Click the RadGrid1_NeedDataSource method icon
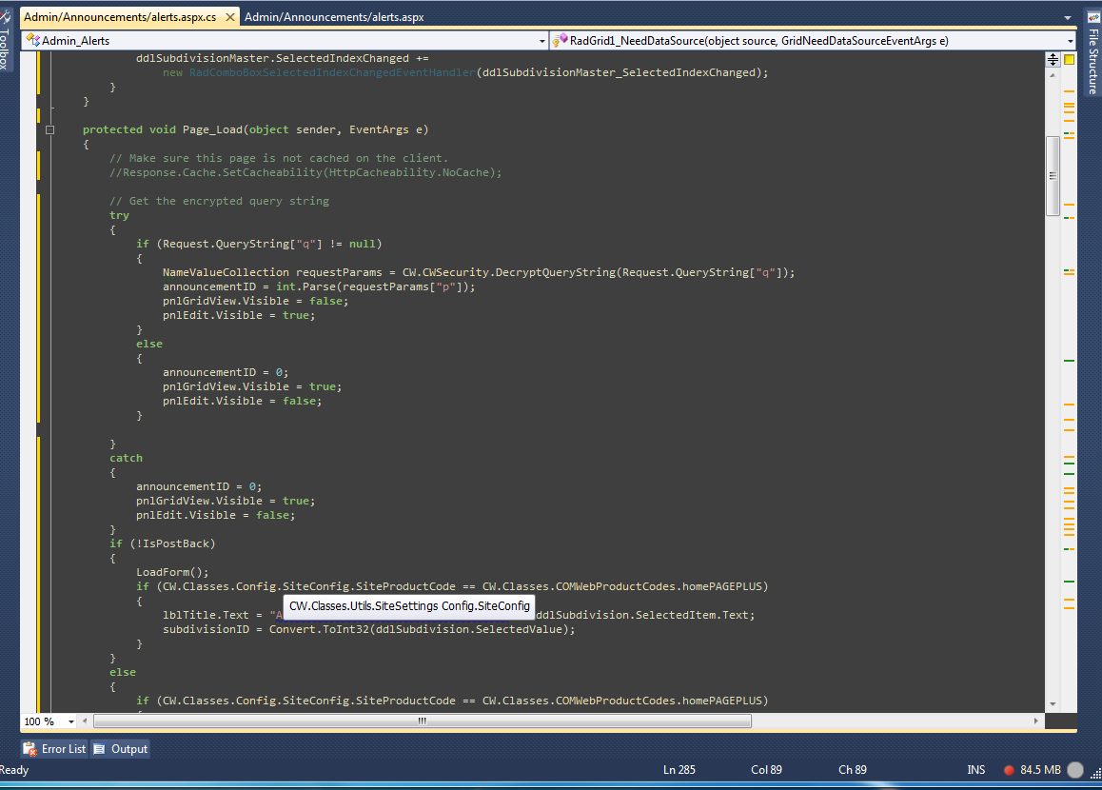This screenshot has height=790, width=1102. [x=561, y=40]
